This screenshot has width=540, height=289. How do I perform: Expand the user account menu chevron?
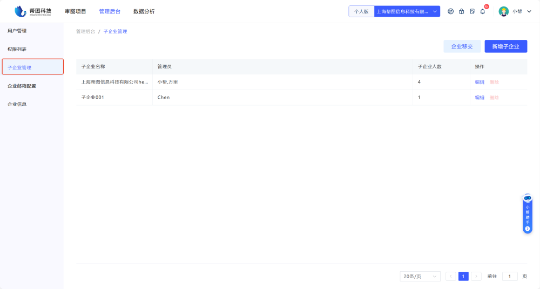[x=529, y=11]
